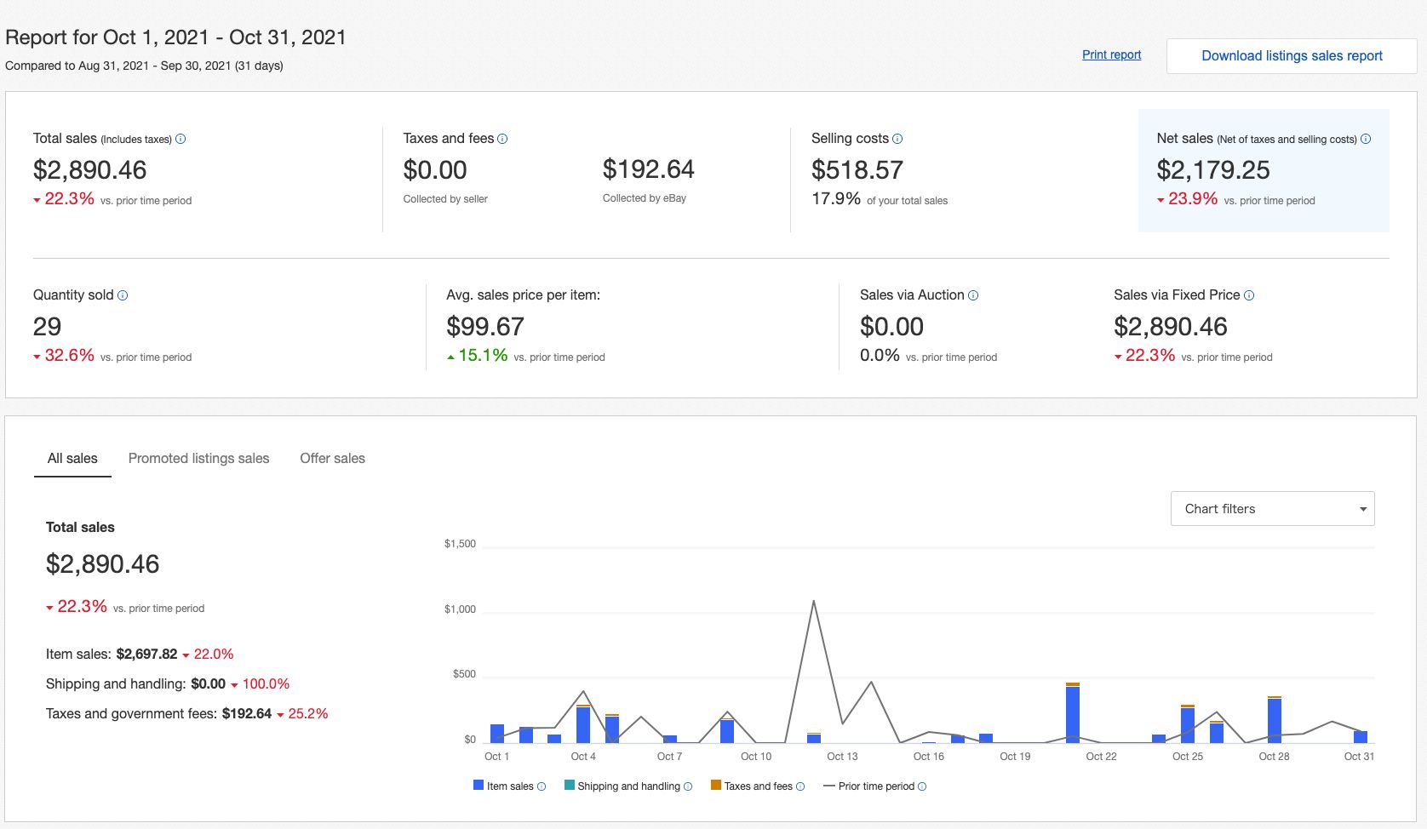Click average sales price $99.67
The height and width of the screenshot is (829, 1427).
coord(485,327)
